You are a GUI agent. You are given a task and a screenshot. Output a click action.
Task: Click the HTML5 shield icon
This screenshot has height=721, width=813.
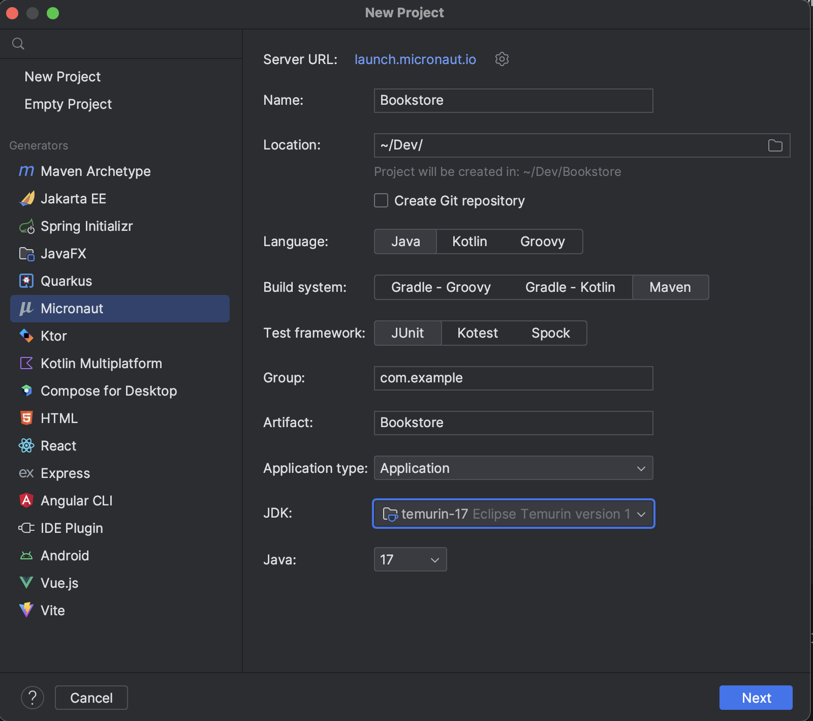[26, 418]
